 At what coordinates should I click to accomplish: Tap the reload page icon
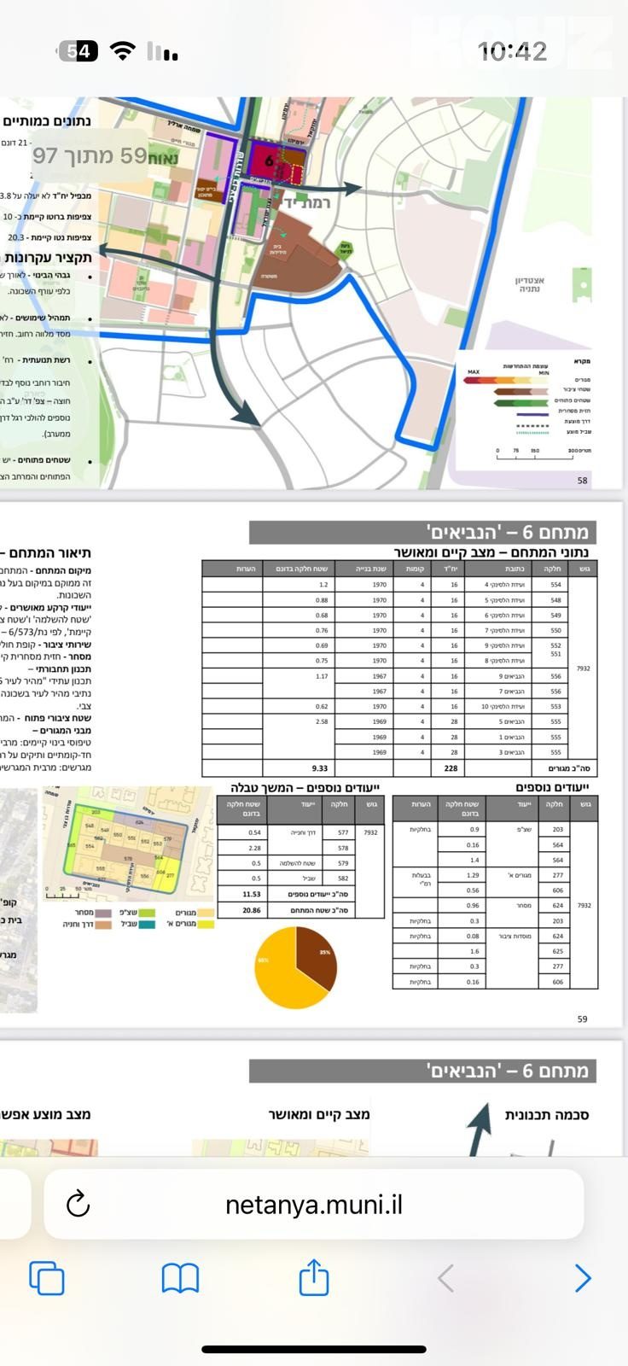coord(78,1204)
